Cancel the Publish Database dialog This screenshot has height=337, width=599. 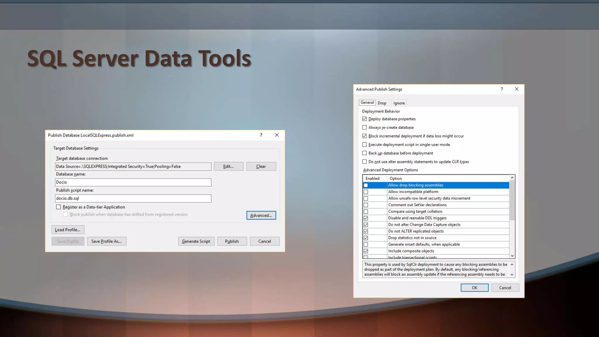coord(264,241)
